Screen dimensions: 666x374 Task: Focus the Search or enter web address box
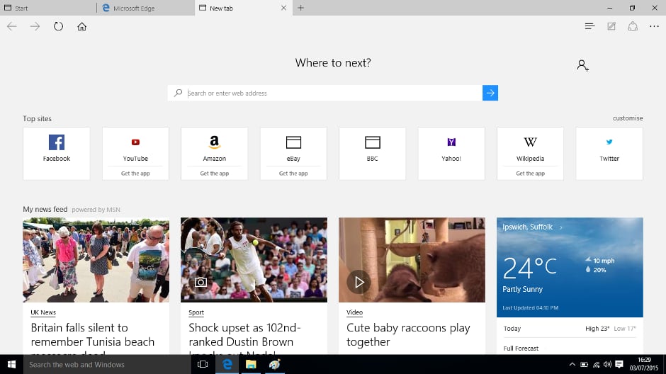[x=334, y=93]
